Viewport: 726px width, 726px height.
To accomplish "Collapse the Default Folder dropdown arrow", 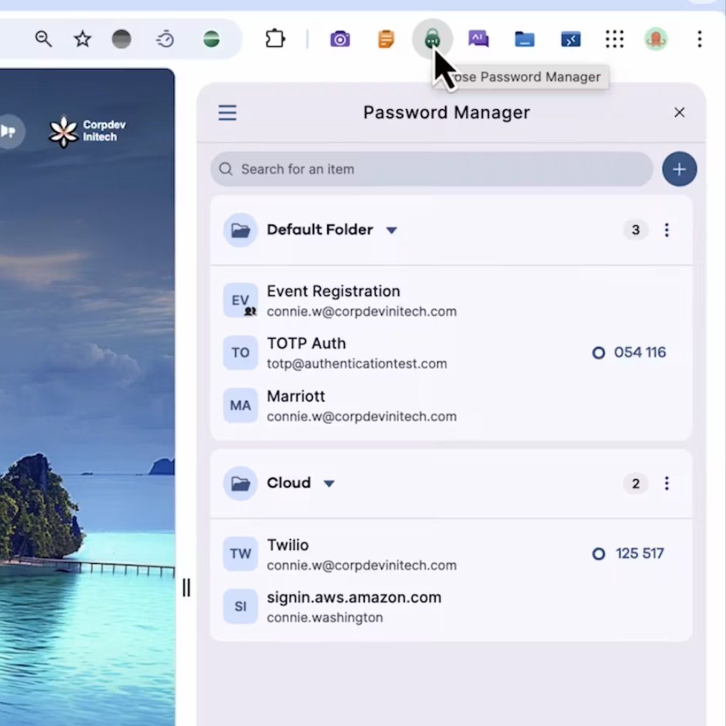I will click(x=391, y=231).
